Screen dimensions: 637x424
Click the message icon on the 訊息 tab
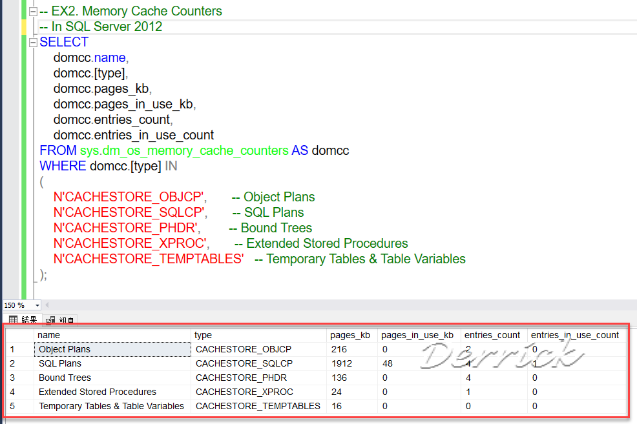pyautogui.click(x=51, y=319)
